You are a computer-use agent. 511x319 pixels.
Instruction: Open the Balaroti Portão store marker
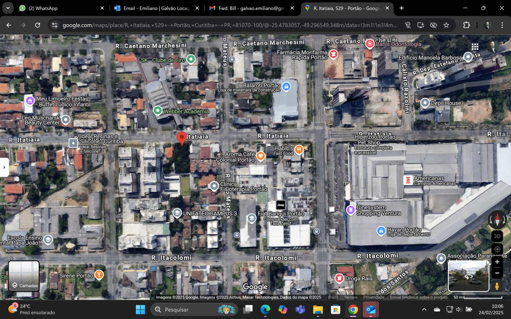point(286,86)
